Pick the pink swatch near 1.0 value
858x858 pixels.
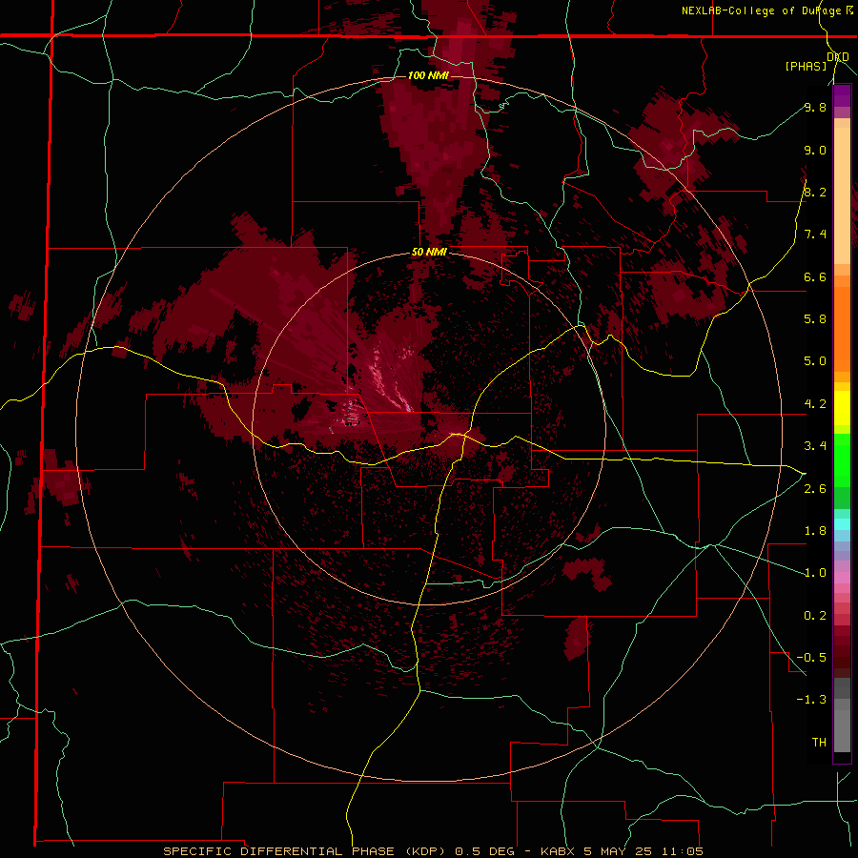tap(842, 577)
